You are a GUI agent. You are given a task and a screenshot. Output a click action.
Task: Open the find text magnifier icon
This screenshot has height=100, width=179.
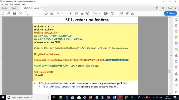click(x=26, y=13)
